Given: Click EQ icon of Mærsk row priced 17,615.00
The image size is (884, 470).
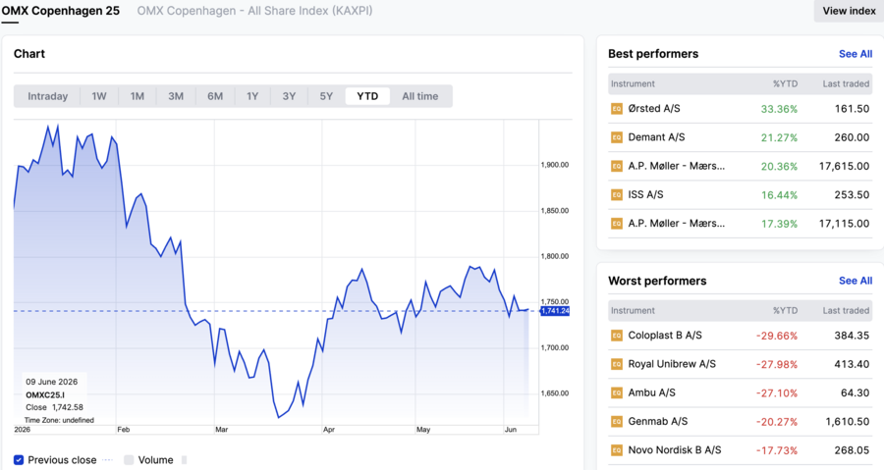Looking at the screenshot, I should [x=617, y=166].
